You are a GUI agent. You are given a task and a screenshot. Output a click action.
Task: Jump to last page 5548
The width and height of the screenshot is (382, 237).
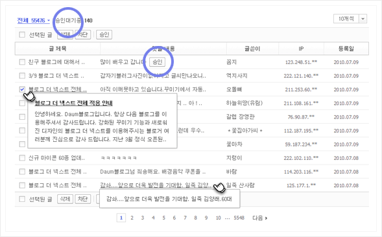pos(239,218)
